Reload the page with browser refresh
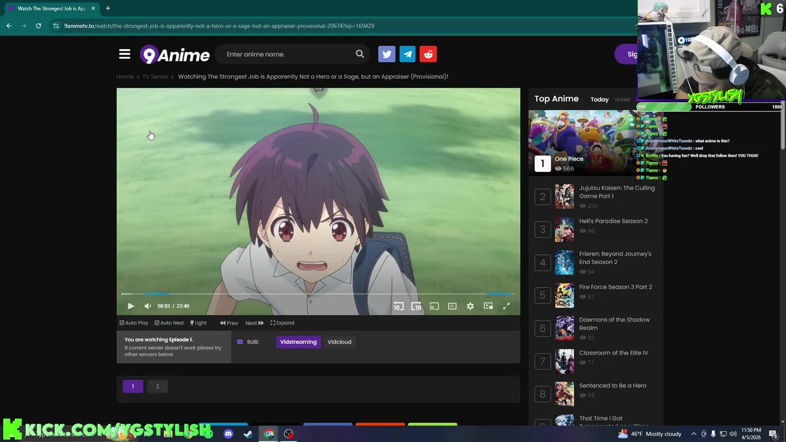This screenshot has width=786, height=442. click(x=38, y=26)
